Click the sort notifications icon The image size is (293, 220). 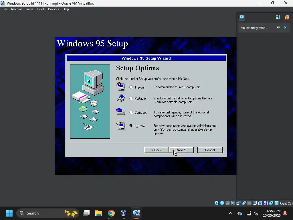coord(278,17)
